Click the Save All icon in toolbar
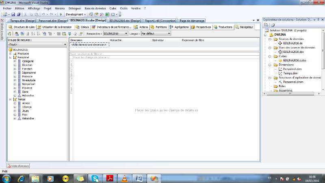The width and height of the screenshot is (325, 183). point(19,14)
